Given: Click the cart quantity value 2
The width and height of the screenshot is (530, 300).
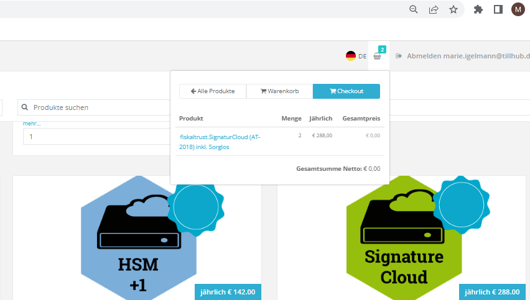Looking at the screenshot, I should point(300,135).
